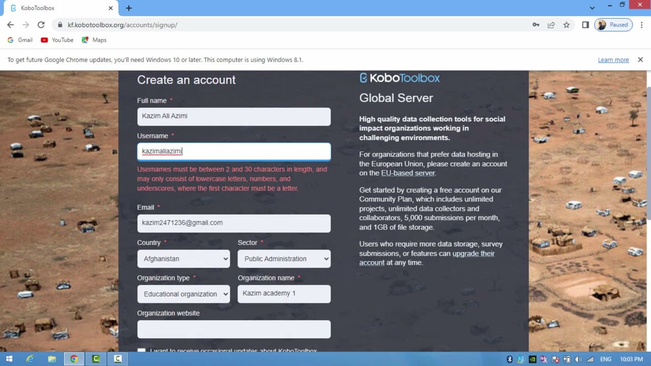Click the Global Server heading
The height and width of the screenshot is (366, 651).
point(396,98)
